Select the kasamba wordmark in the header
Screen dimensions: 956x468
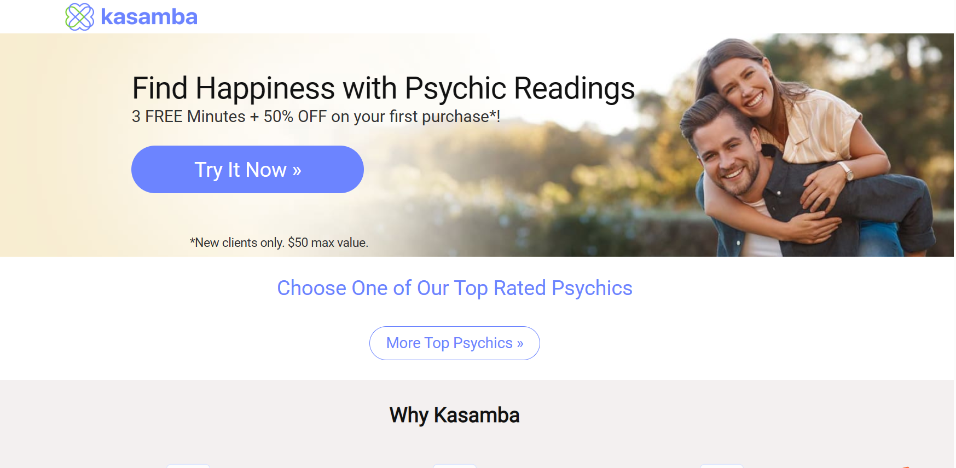tap(149, 16)
